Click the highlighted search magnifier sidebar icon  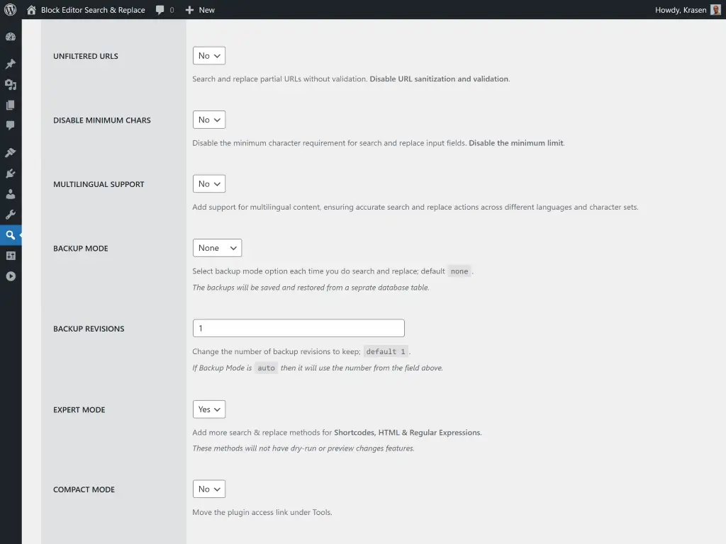coord(11,234)
